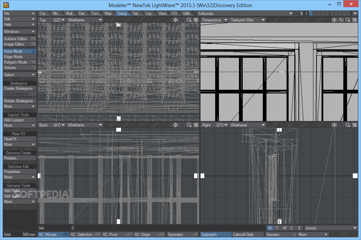
Task: Switch vertex map mode to M (morph)
Action: coord(285,228)
